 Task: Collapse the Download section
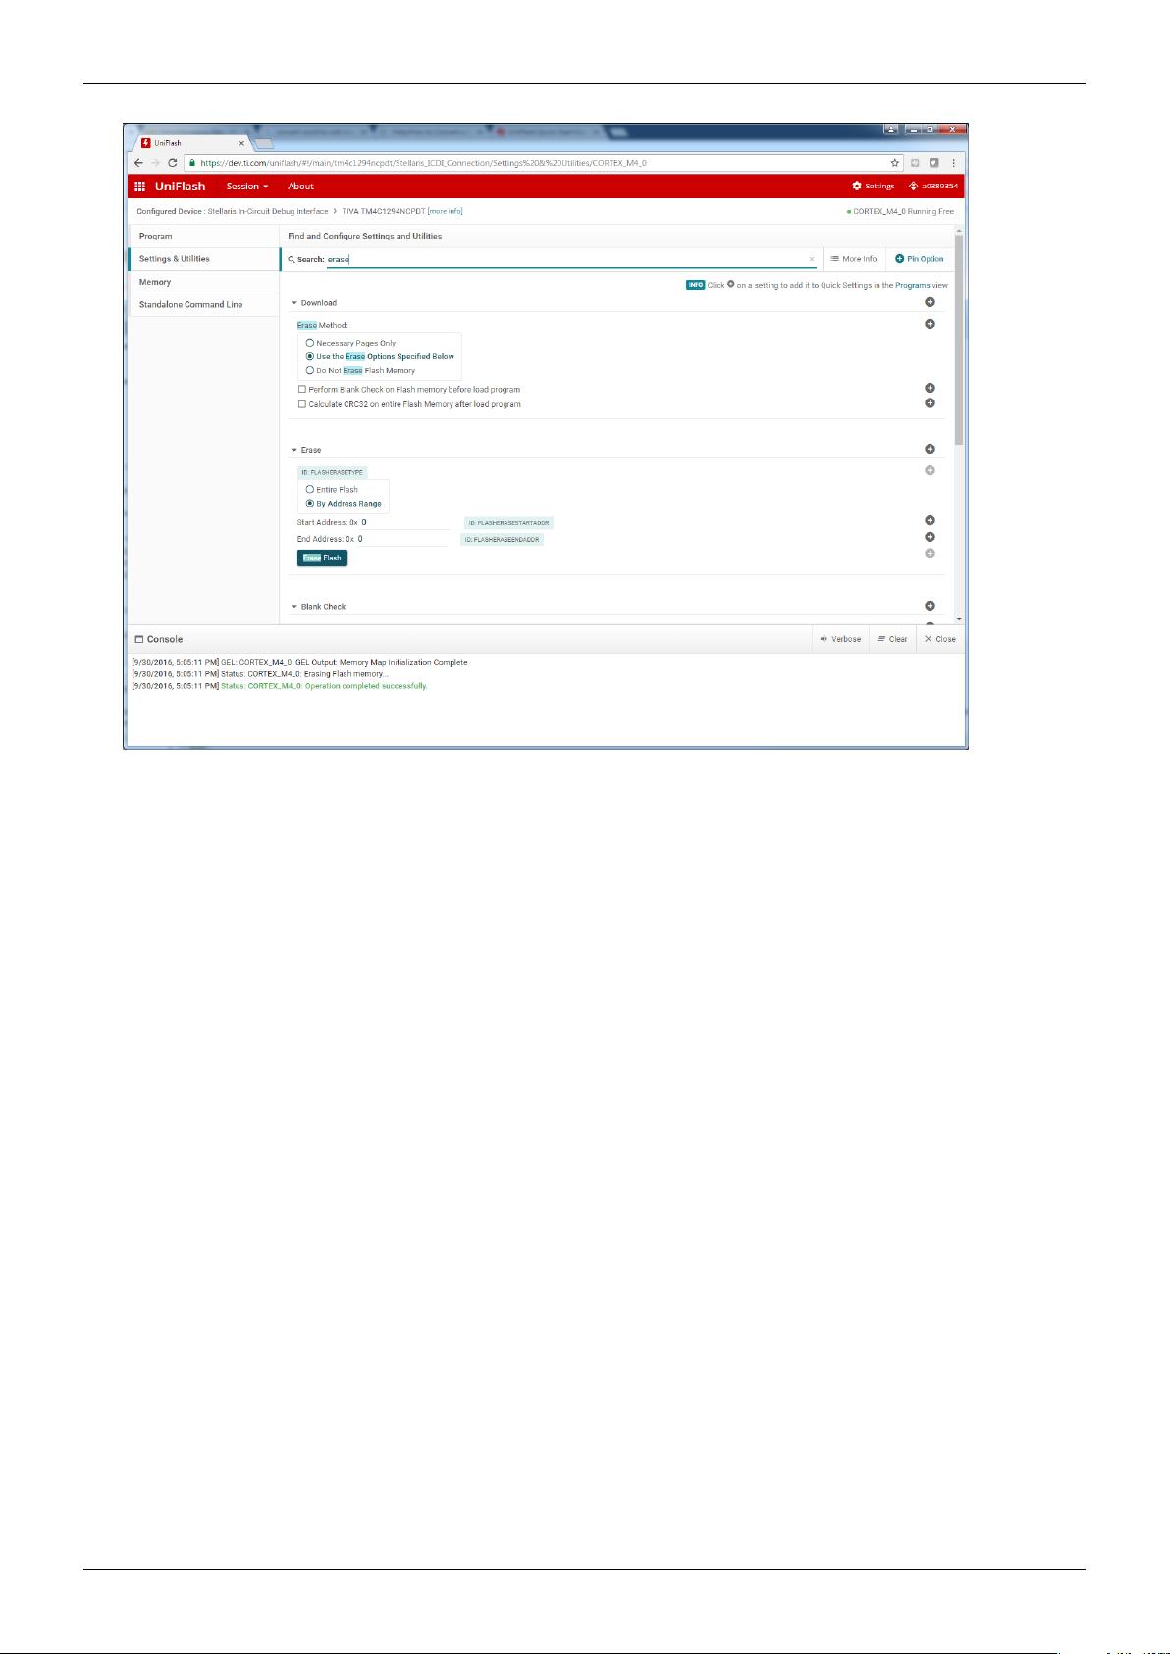click(x=294, y=303)
